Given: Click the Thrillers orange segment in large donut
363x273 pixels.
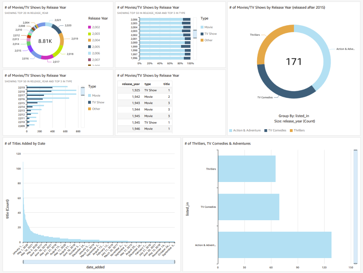Looking at the screenshot, I should tap(272, 42).
